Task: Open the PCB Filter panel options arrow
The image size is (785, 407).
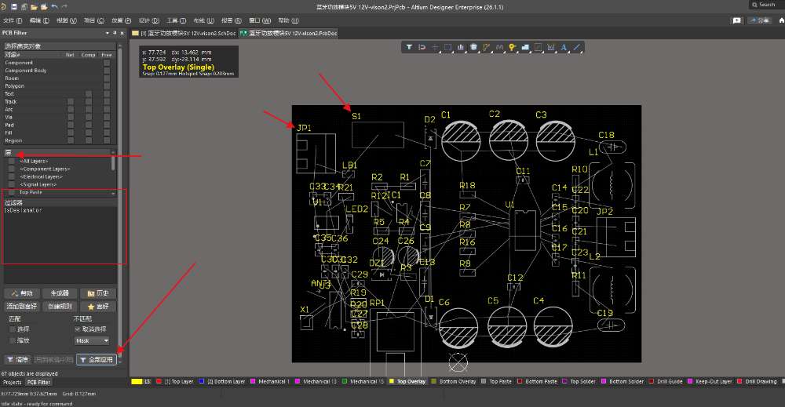Action: (x=107, y=33)
